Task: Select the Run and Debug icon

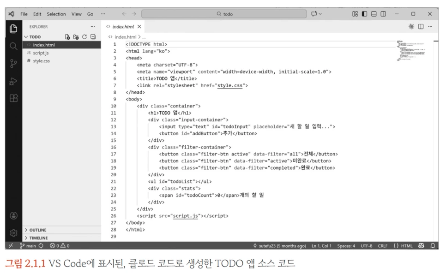Action: pyautogui.click(x=13, y=81)
